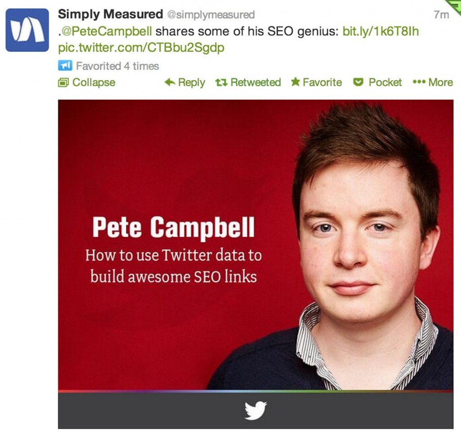The height and width of the screenshot is (434, 461).
Task: Open the pic.twitter.com/CTBbu2Sgdp link
Action: coord(141,48)
